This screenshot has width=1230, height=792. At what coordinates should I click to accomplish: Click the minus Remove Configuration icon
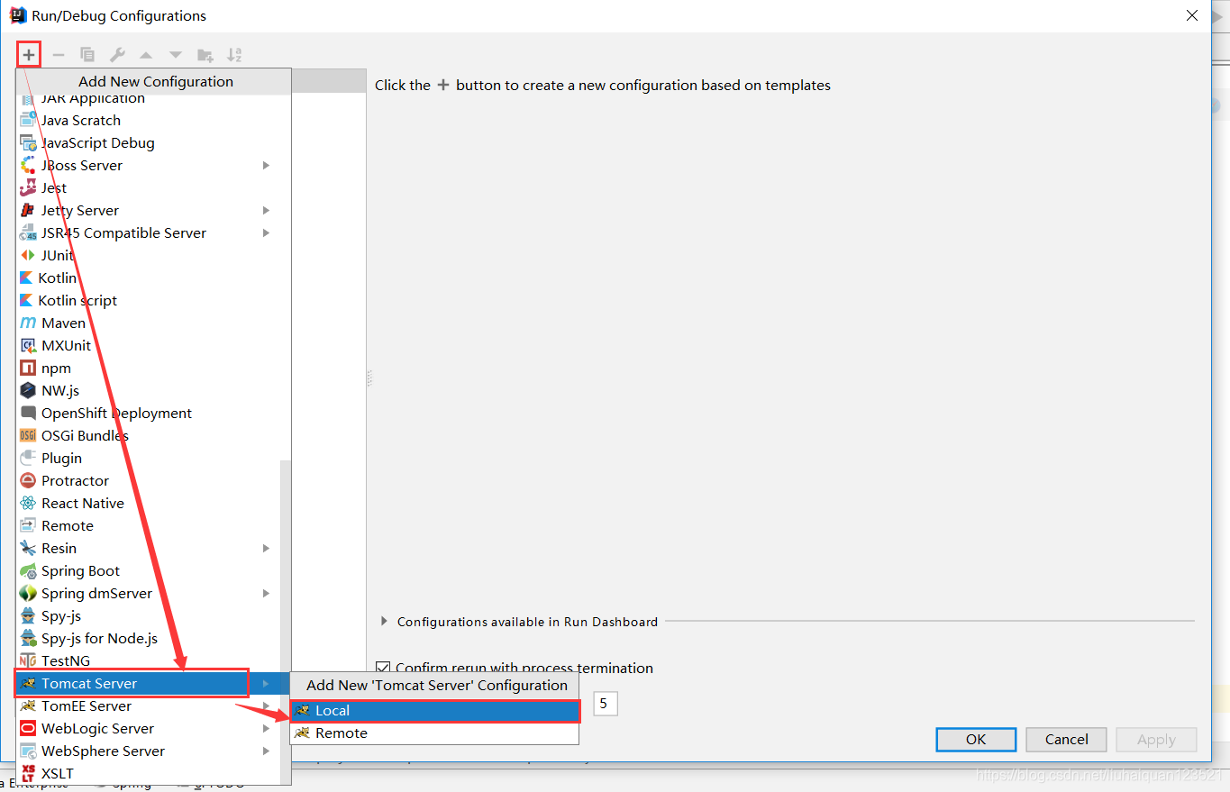point(59,55)
